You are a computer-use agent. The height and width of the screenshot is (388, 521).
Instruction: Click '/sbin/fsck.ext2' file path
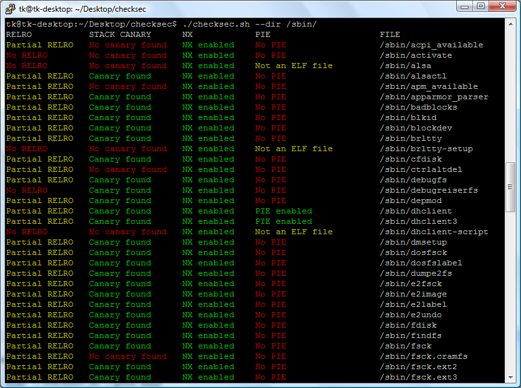click(418, 367)
